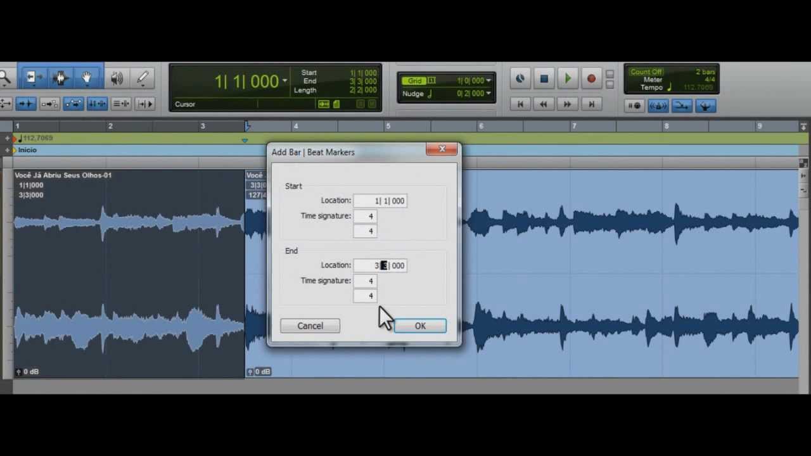The width and height of the screenshot is (811, 456).
Task: Select the Zoomer magnifier tool
Action: pos(4,78)
